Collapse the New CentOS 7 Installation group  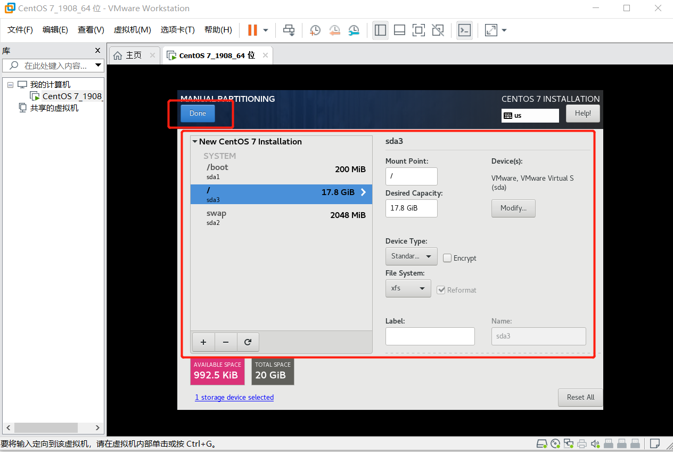[x=195, y=142]
